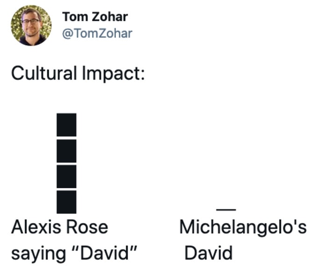
Task: Open the @TomZohar handle link
Action: pyautogui.click(x=97, y=33)
